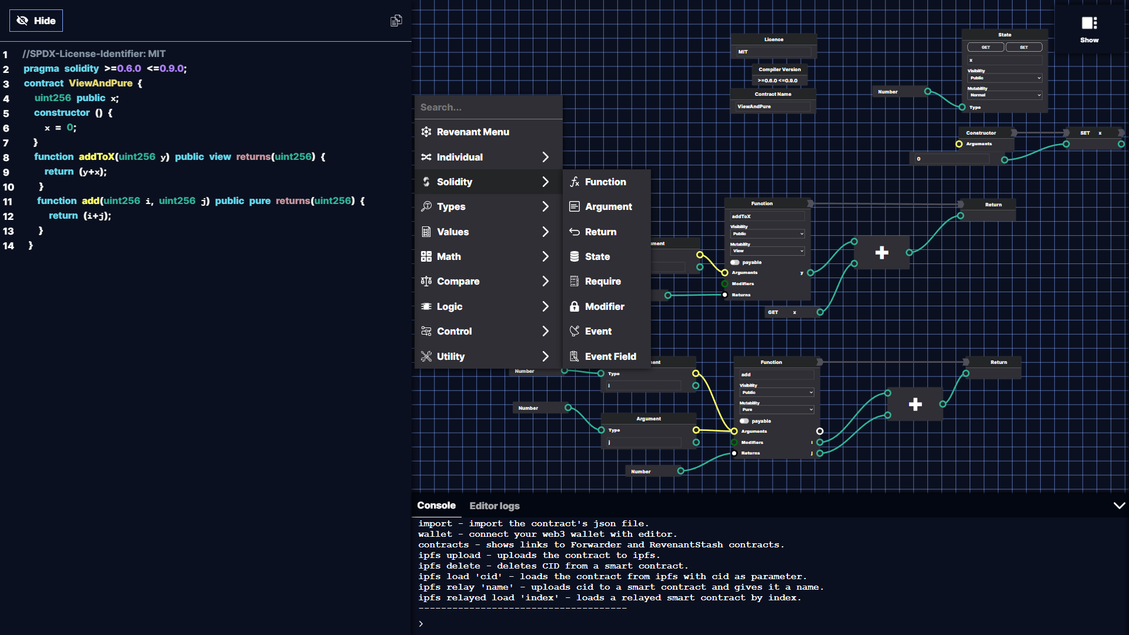Screen dimensions: 1129x635
Task: Toggle payable on the addToX function
Action: tap(735, 262)
